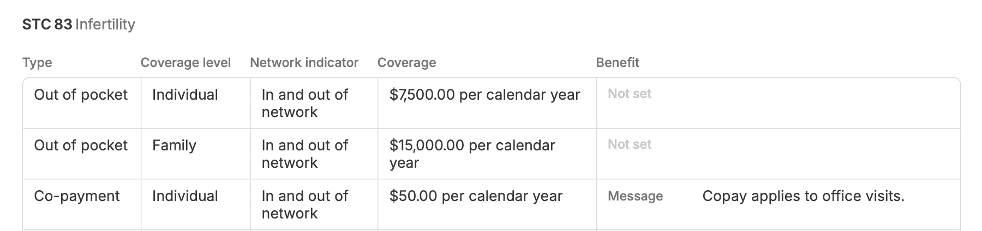Click the Message label in Co-payment row

pyautogui.click(x=635, y=196)
